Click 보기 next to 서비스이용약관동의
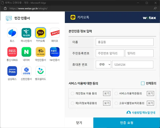This screenshot has height=128, width=160. coord(150,94)
